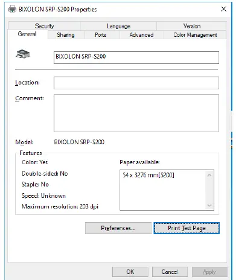
Task: Open the Security tab
Action: coord(44,26)
